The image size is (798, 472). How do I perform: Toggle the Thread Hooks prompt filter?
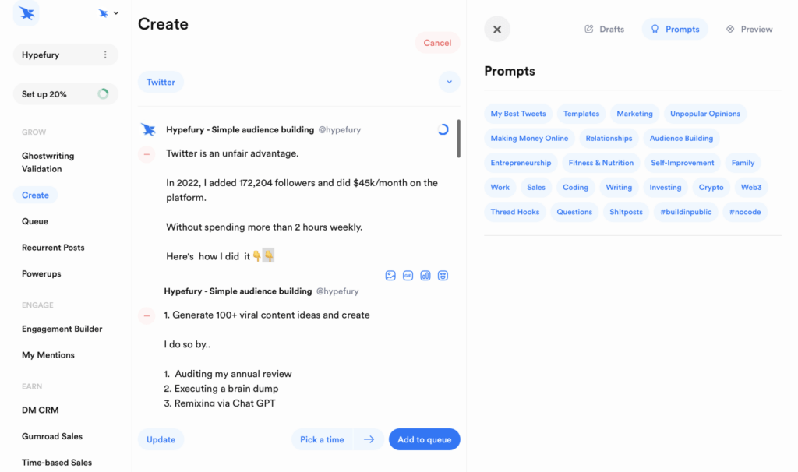pos(515,212)
